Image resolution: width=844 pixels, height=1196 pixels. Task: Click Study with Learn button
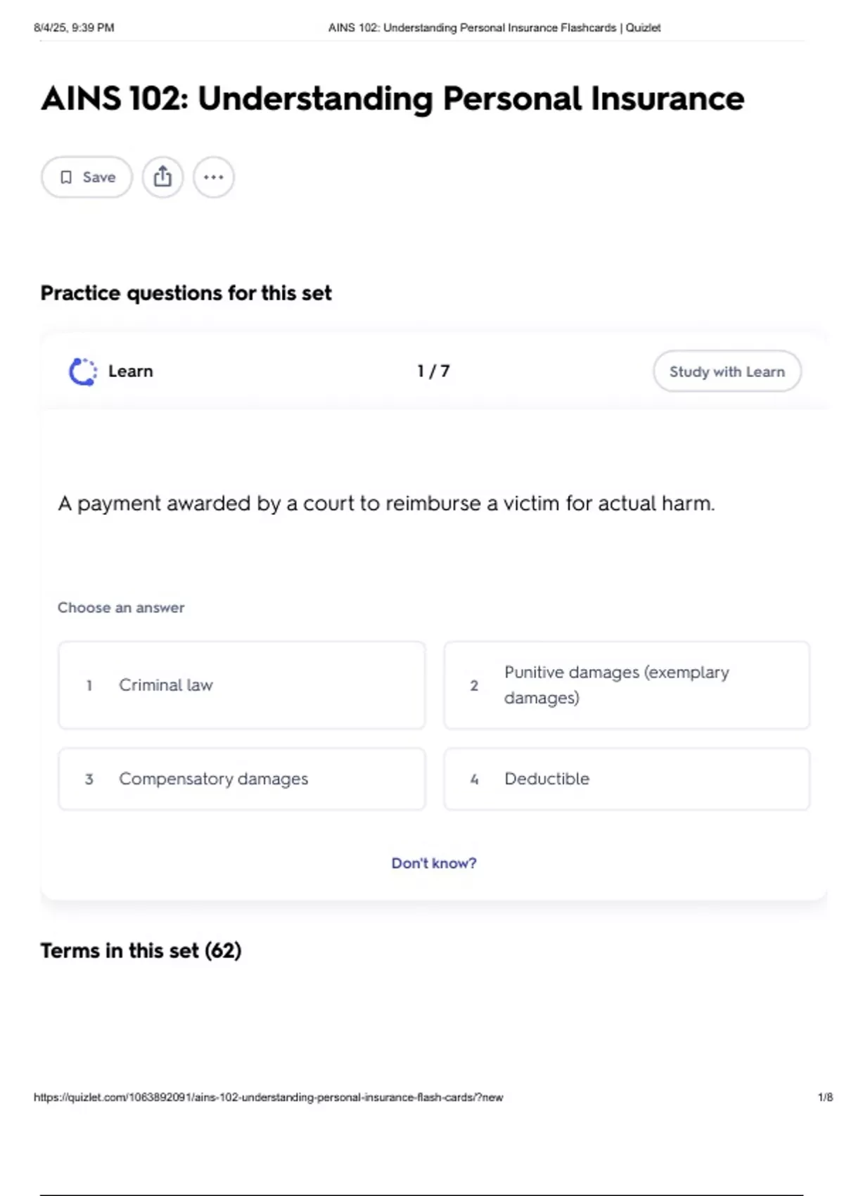(x=727, y=371)
